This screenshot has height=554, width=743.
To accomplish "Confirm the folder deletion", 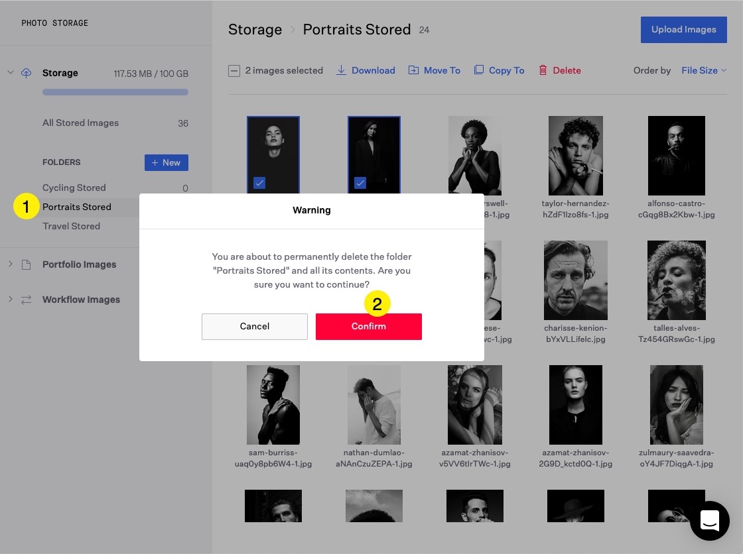I will (368, 327).
